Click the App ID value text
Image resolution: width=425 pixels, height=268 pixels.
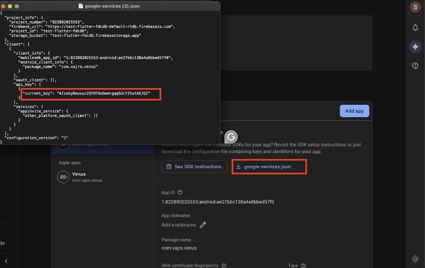tap(218, 202)
